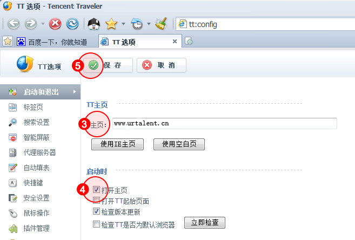Click the 主页 URL input field

point(225,123)
